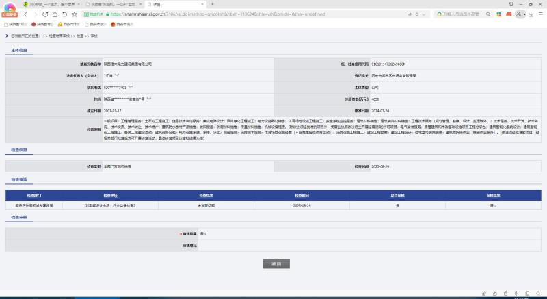Expand the dropdown arrow beside the address bar star
The height and width of the screenshot is (299, 547).
[423, 14]
